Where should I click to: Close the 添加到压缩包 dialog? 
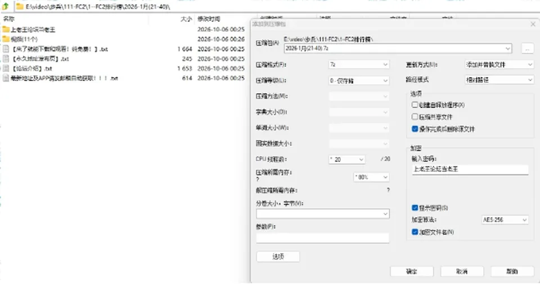tap(533, 24)
